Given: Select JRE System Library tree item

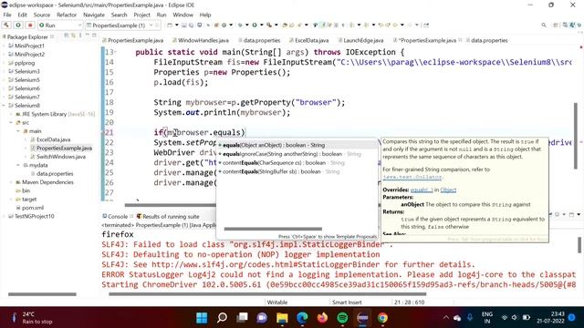Looking at the screenshot, I should [x=55, y=114].
